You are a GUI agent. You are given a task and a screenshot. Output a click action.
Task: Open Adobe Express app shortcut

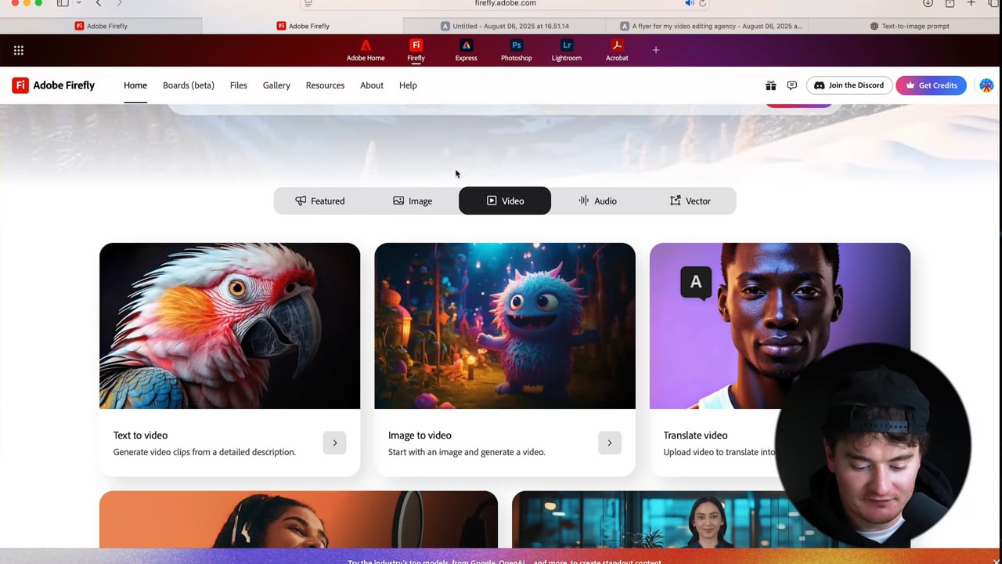pos(466,50)
